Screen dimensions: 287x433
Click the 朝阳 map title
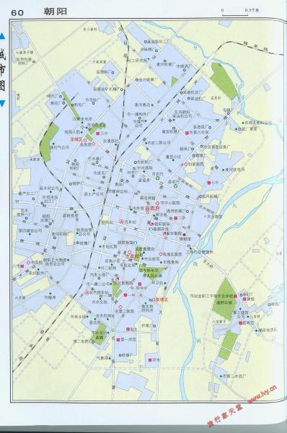pyautogui.click(x=55, y=12)
